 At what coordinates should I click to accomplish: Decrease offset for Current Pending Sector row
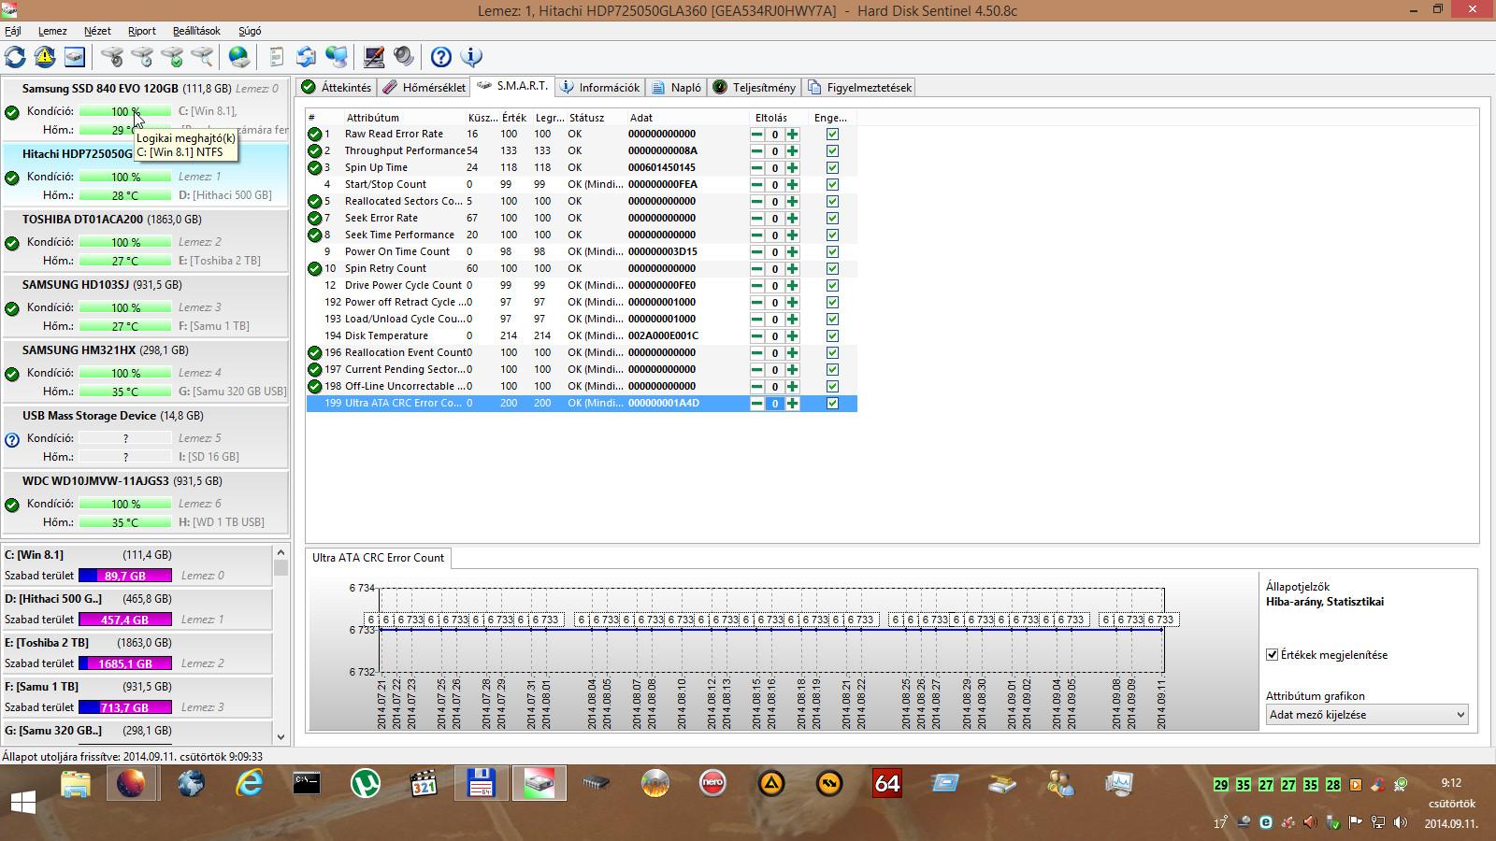pos(756,370)
